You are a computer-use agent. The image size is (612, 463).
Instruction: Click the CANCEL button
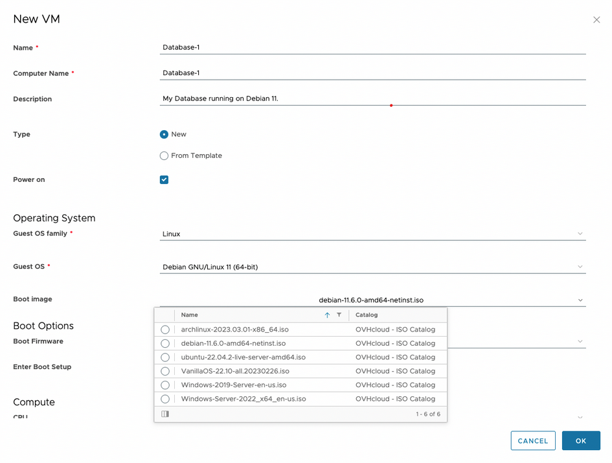pyautogui.click(x=533, y=440)
